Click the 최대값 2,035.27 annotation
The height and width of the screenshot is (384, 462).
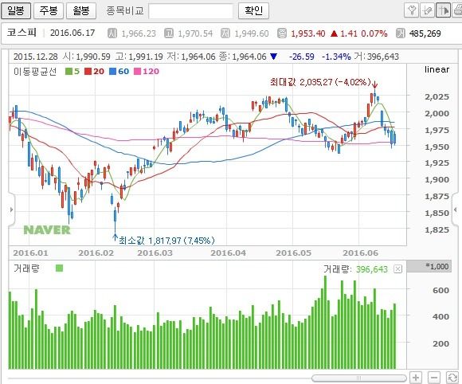point(320,82)
